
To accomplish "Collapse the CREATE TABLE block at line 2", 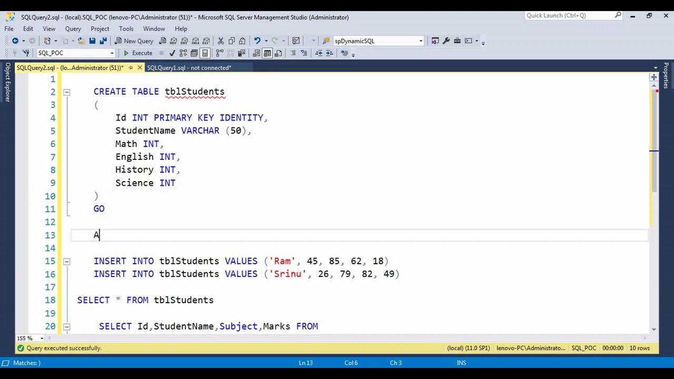I will coord(66,92).
